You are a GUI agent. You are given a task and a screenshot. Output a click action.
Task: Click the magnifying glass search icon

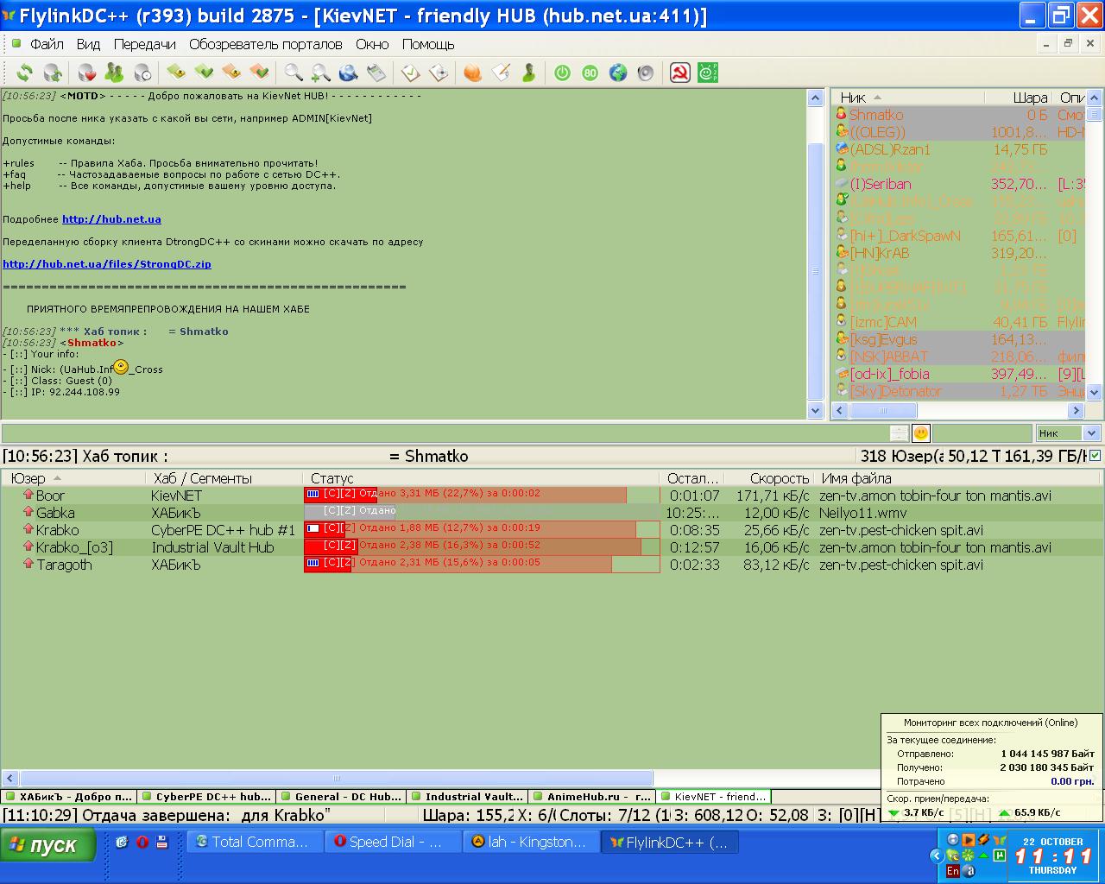coord(294,73)
